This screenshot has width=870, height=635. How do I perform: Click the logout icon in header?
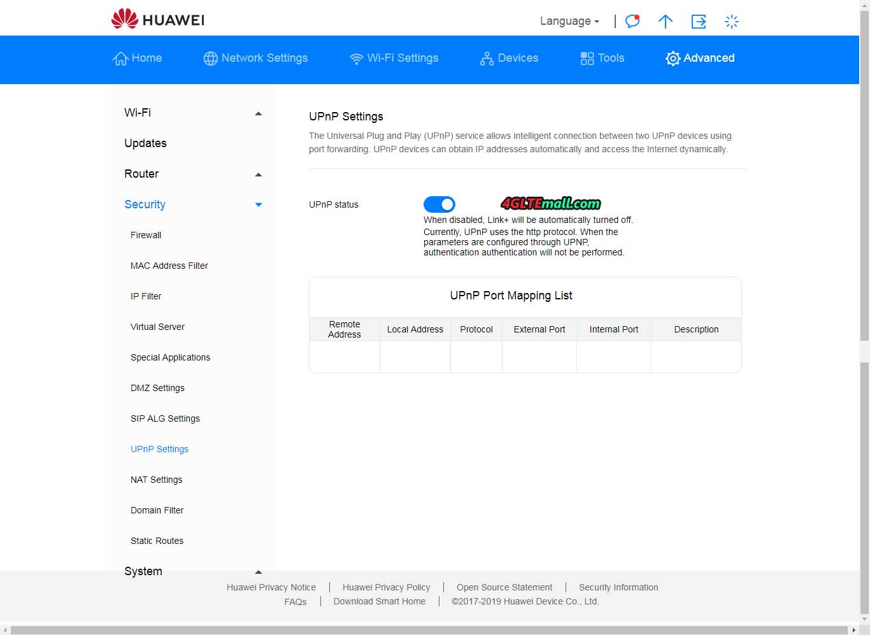(x=699, y=22)
